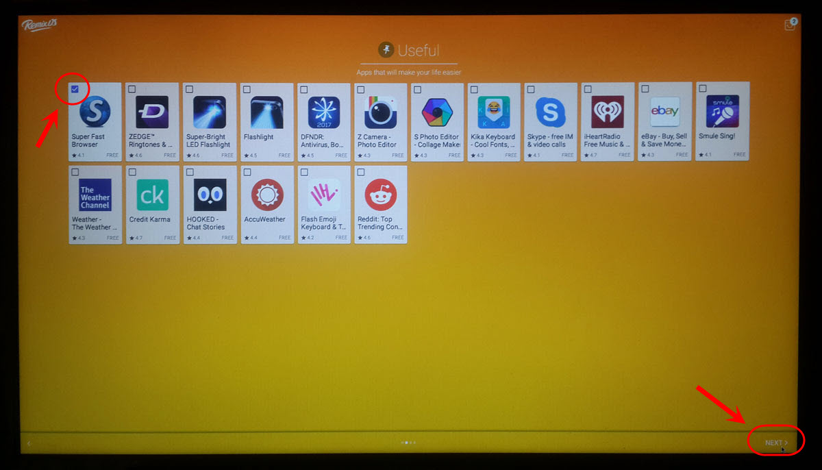Screen dimensions: 822x470
Task: Click the Reddit app icon
Action: click(x=380, y=195)
